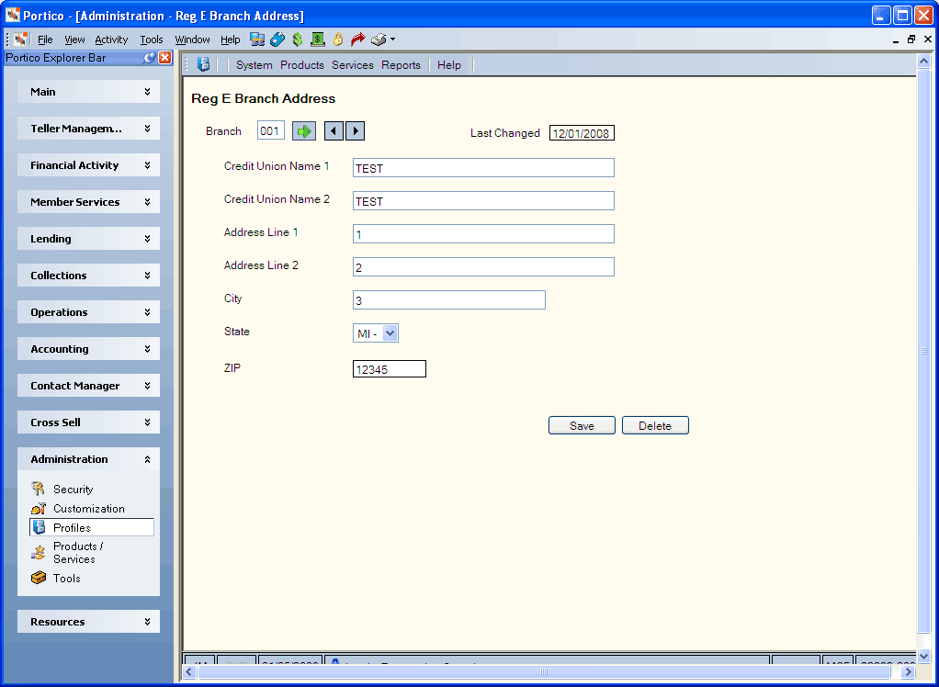
Task: Expand the Financial Activity section
Action: click(88, 165)
